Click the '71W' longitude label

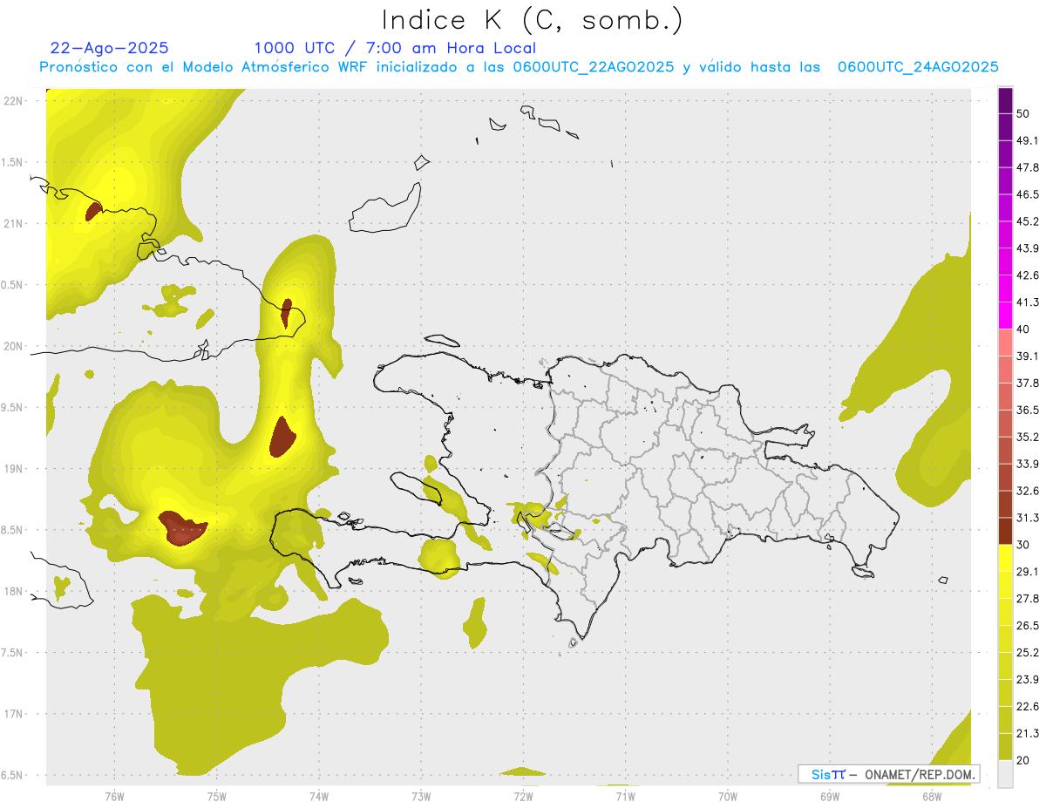point(625,797)
